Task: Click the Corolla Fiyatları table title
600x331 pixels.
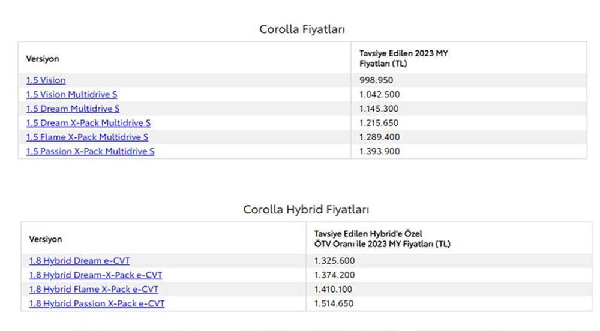Action: (302, 29)
